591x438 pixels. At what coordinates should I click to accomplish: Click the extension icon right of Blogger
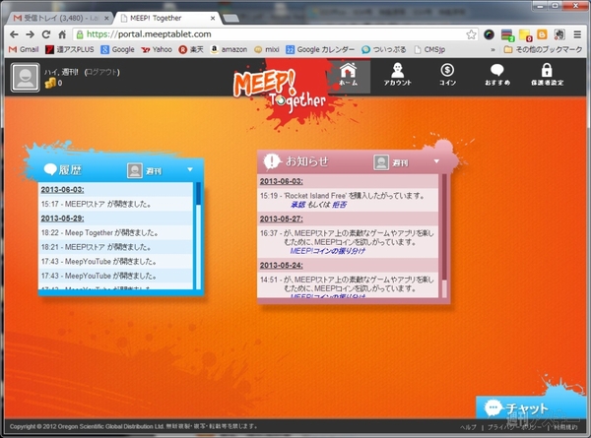coord(559,34)
